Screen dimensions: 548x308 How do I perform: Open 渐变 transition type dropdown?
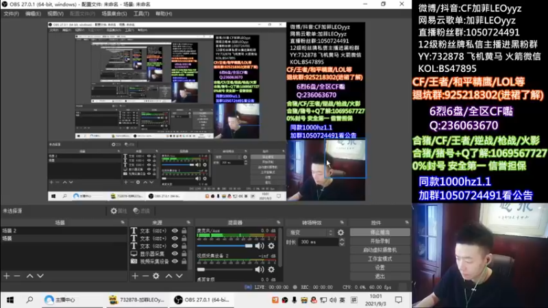click(x=310, y=232)
